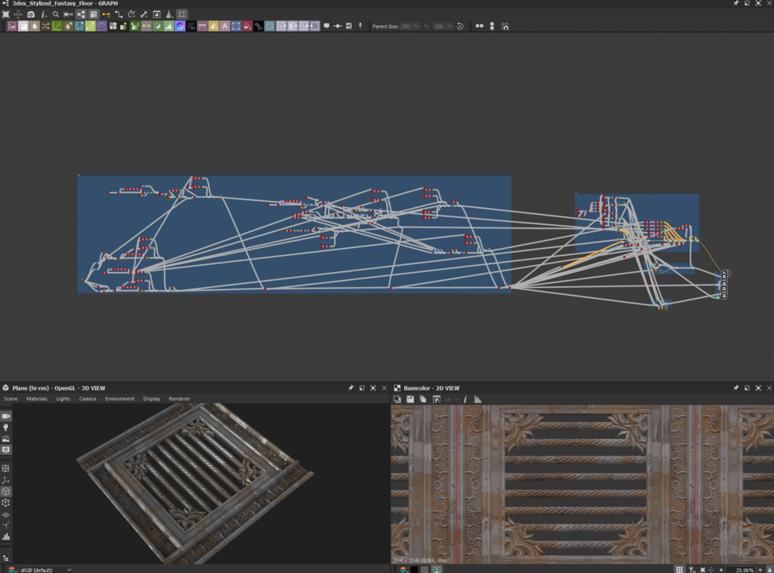Click the camera screenshot icon in graph toolbar
The height and width of the screenshot is (573, 774).
[31, 15]
